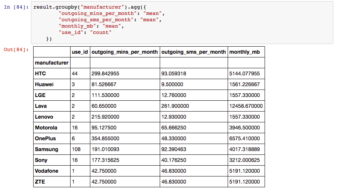Click Huawei monthly_mb value 1561.226667
Screen dimensions: 337x191
[x=244, y=84]
